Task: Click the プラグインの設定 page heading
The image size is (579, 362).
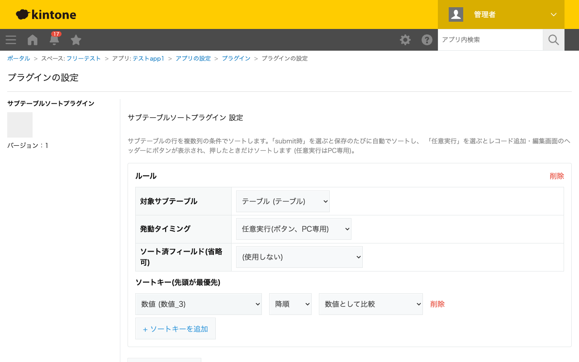Action: pyautogui.click(x=43, y=77)
